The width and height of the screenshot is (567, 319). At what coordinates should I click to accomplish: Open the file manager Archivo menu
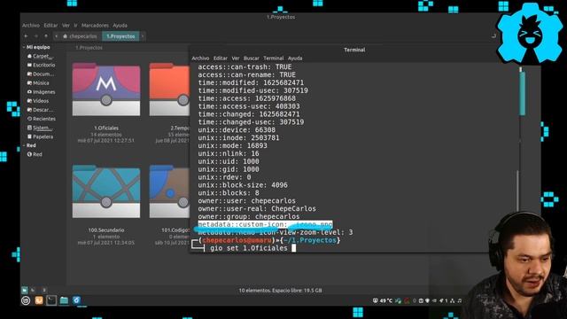point(31,26)
